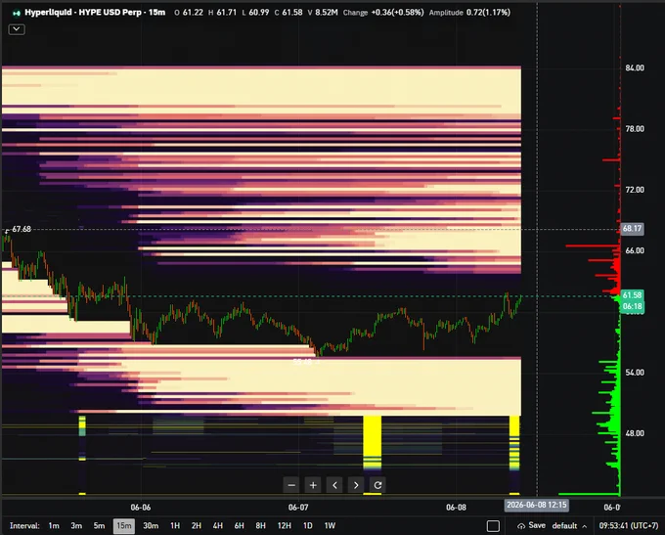Click the 78.00 price axis label

[x=635, y=128]
